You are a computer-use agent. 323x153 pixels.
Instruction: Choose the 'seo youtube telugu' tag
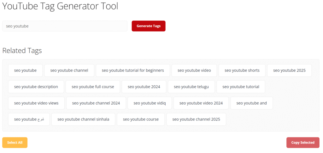(x=191, y=87)
